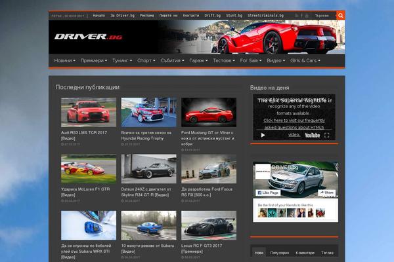Viewport: 394px width, 262px height.
Task: Select the Популярно tab in sidebar
Action: [280, 253]
